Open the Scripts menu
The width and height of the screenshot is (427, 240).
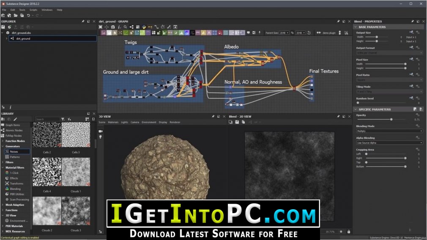33,10
